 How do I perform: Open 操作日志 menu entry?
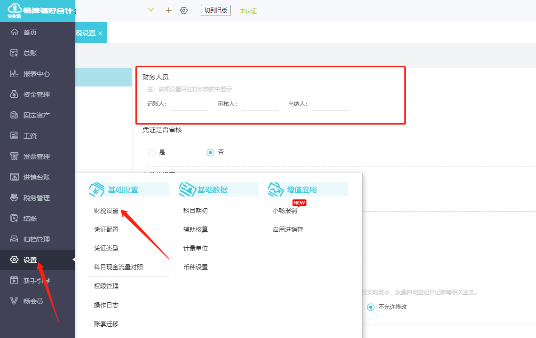point(106,305)
